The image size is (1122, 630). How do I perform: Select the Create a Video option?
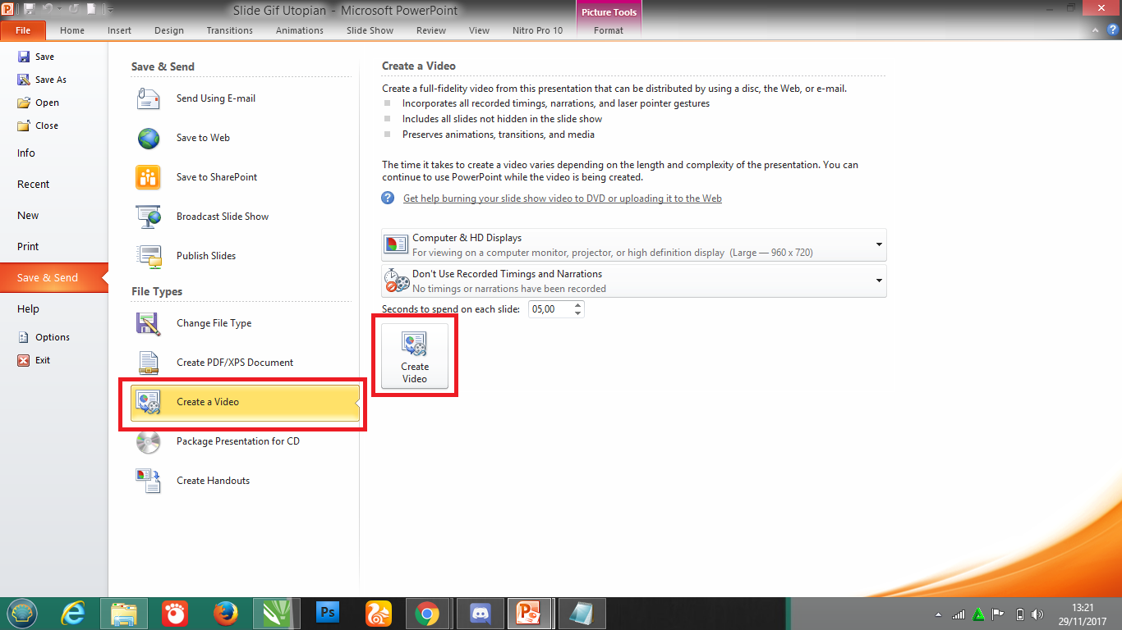point(245,402)
